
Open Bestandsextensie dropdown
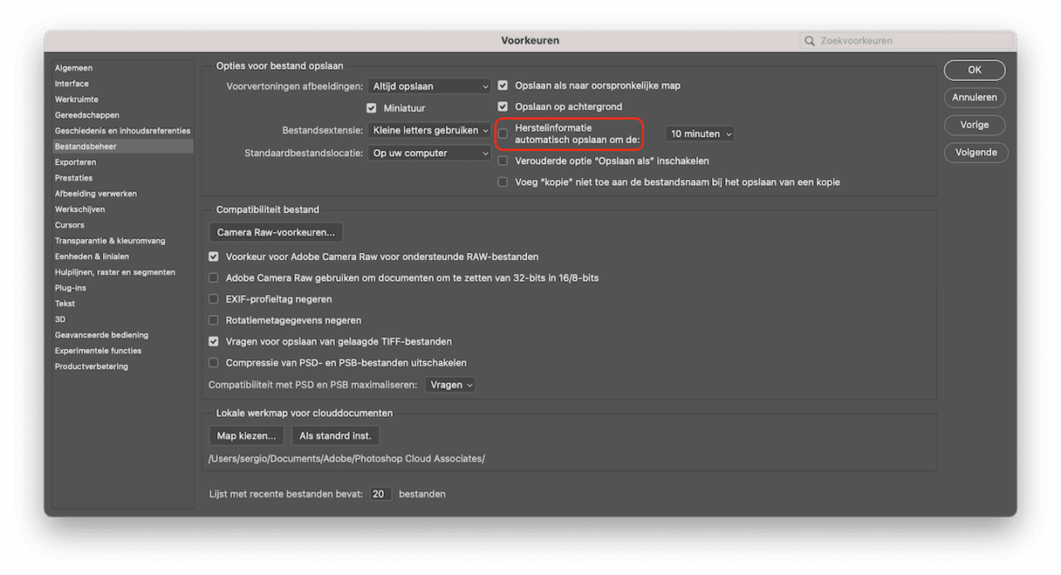429,130
